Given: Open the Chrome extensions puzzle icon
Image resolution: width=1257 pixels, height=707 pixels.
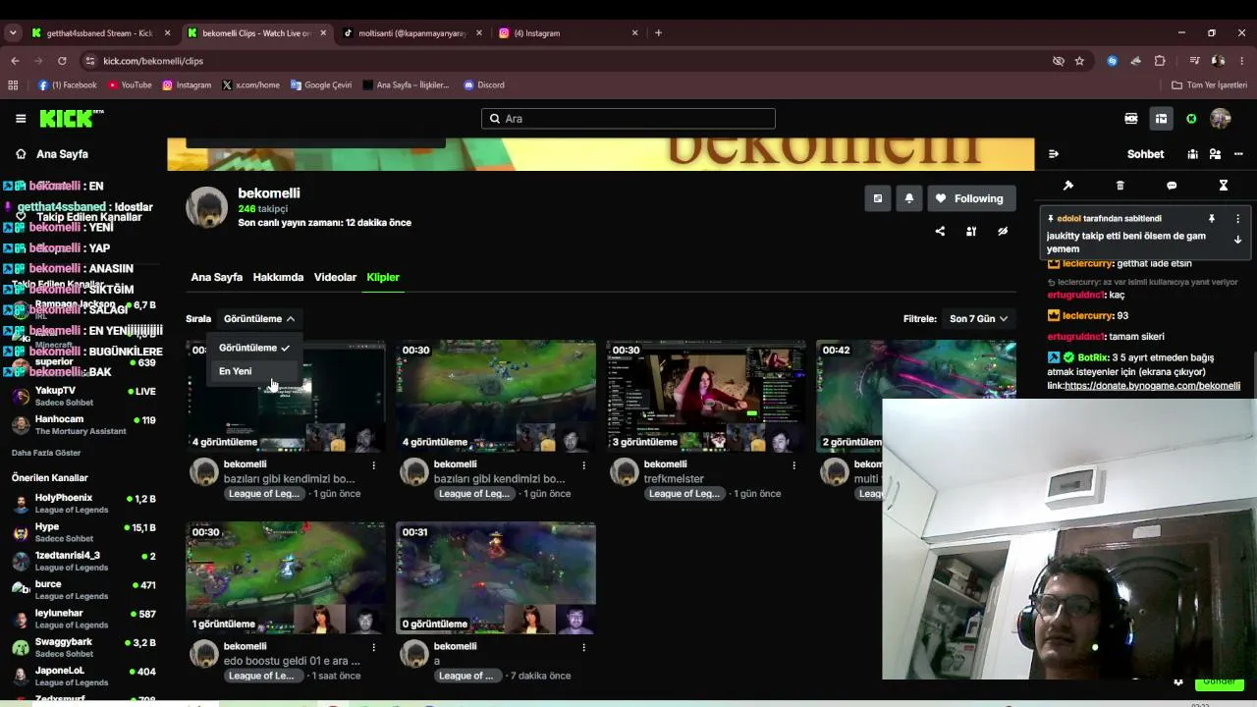Looking at the screenshot, I should coord(1160,61).
